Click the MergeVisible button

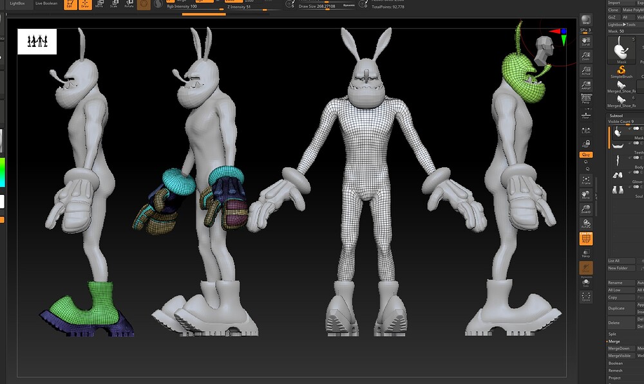click(x=621, y=356)
